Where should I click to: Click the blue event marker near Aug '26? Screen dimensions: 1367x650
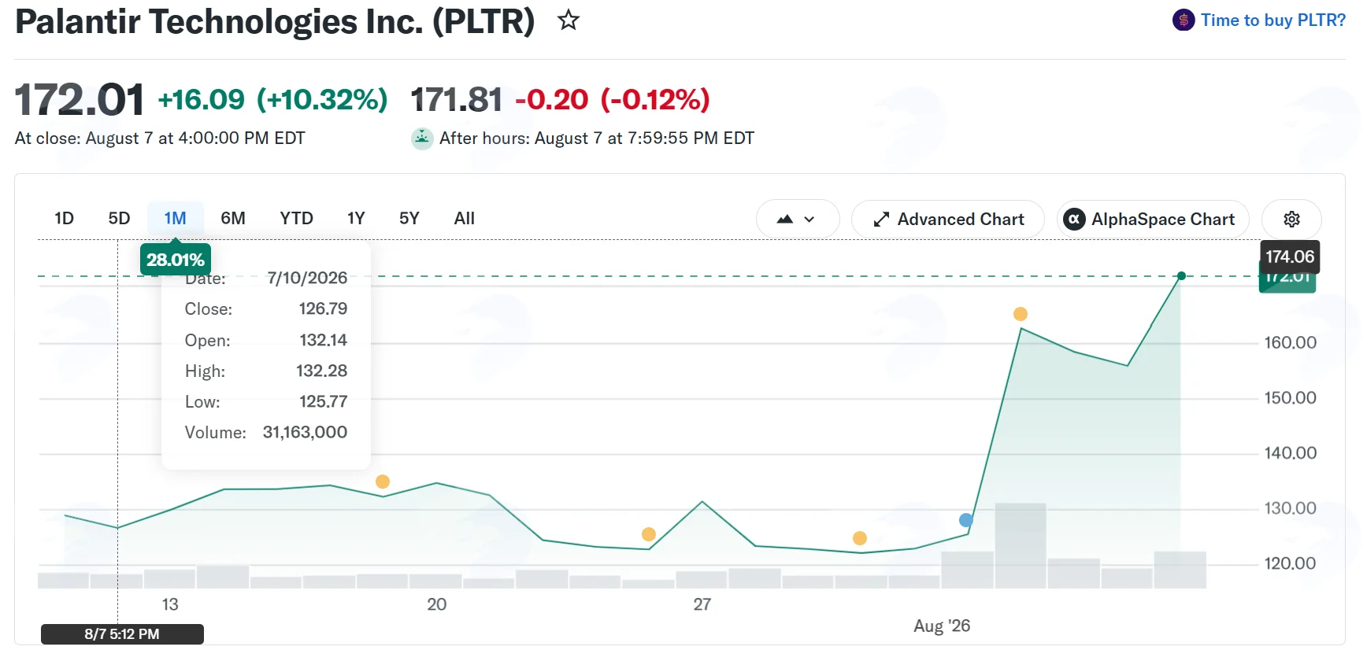pos(966,520)
